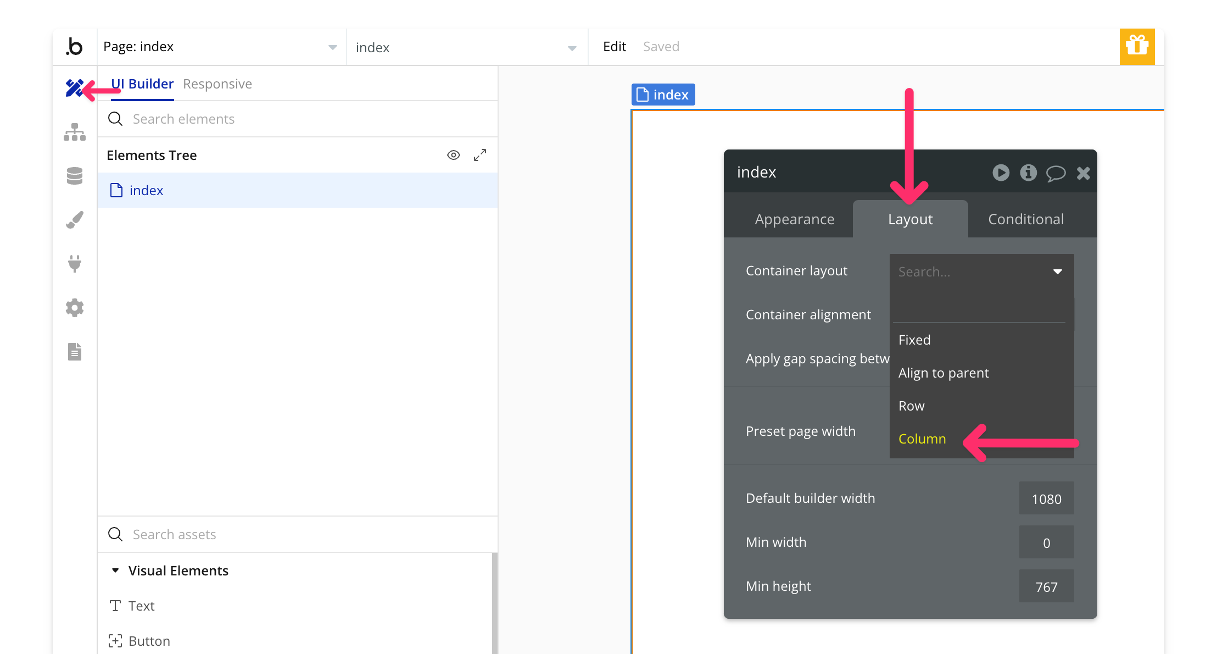The image size is (1217, 654).
Task: Click the Default builder width field
Action: pos(1046,498)
